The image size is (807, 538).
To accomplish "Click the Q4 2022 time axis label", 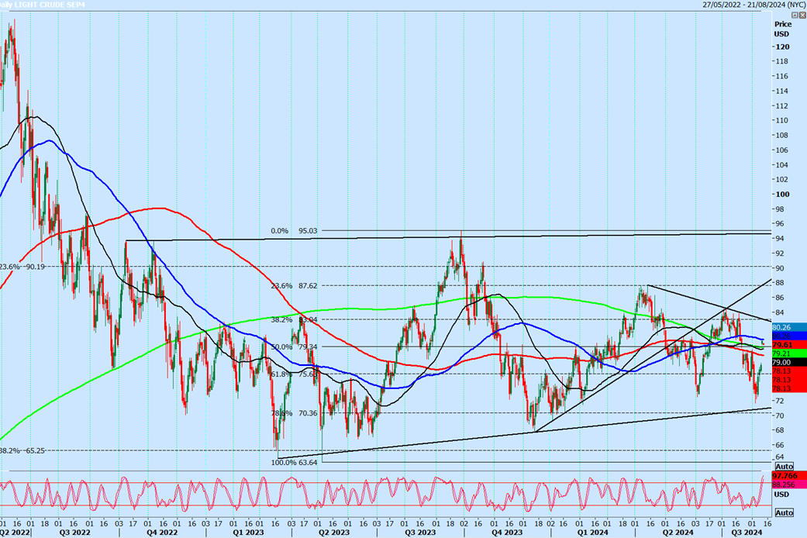I will click(161, 533).
